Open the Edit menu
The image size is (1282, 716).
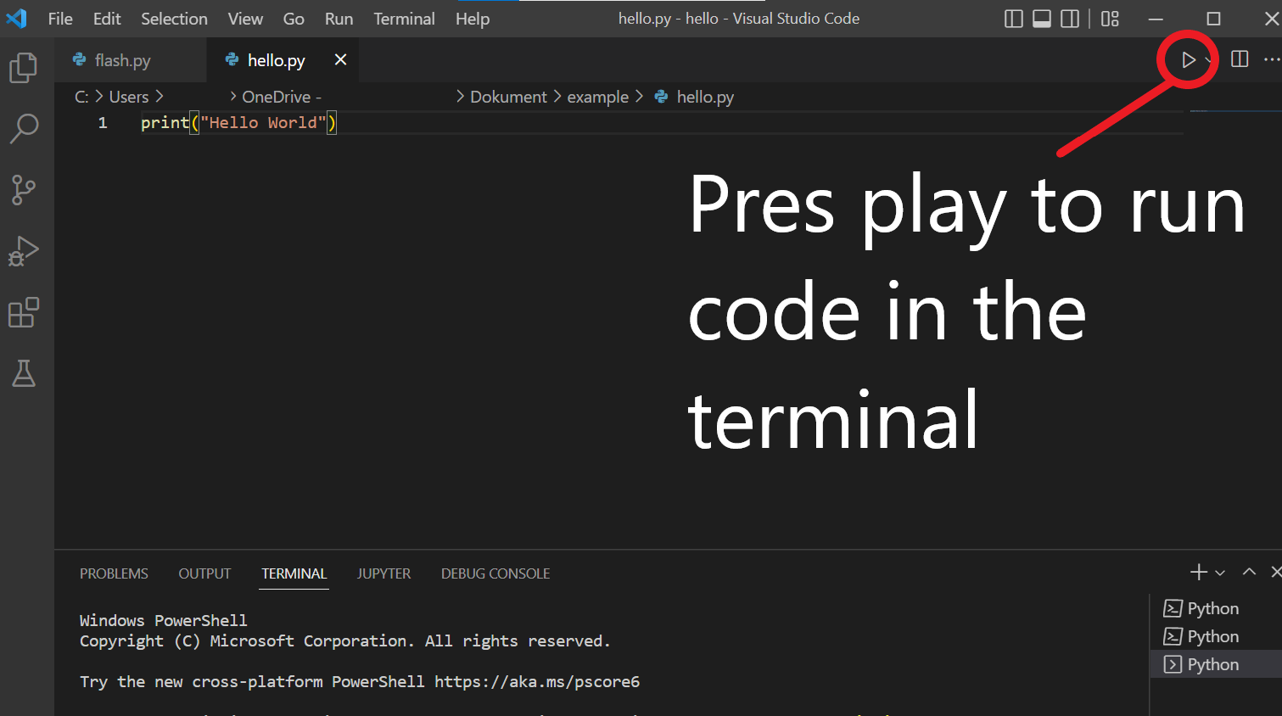[x=107, y=19]
